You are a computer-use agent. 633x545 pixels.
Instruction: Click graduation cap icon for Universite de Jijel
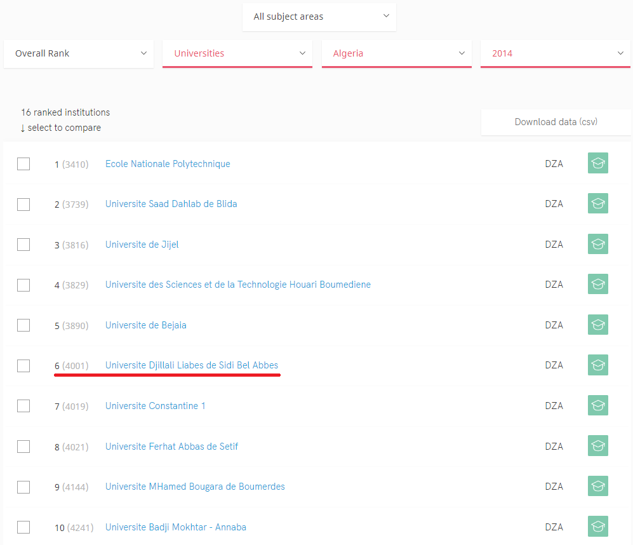598,244
